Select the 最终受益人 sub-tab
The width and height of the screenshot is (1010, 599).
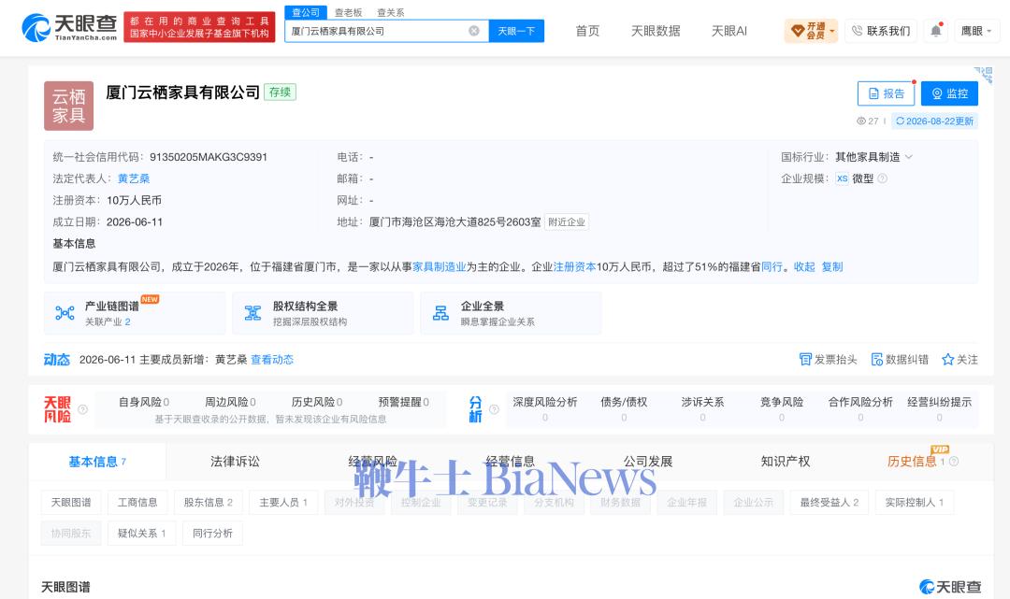[829, 503]
